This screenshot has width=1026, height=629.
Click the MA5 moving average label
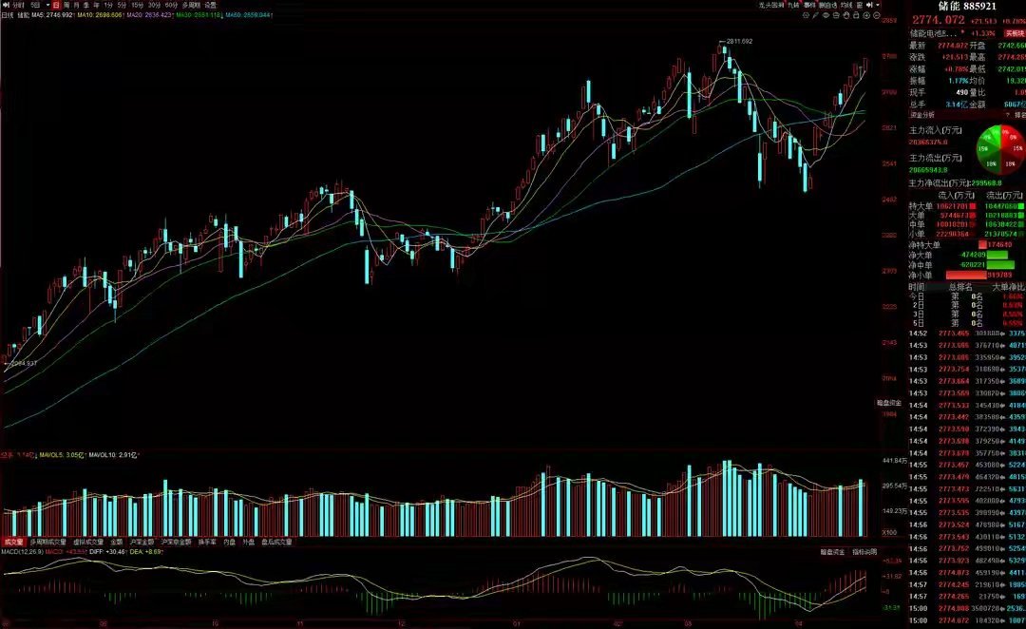(x=51, y=14)
